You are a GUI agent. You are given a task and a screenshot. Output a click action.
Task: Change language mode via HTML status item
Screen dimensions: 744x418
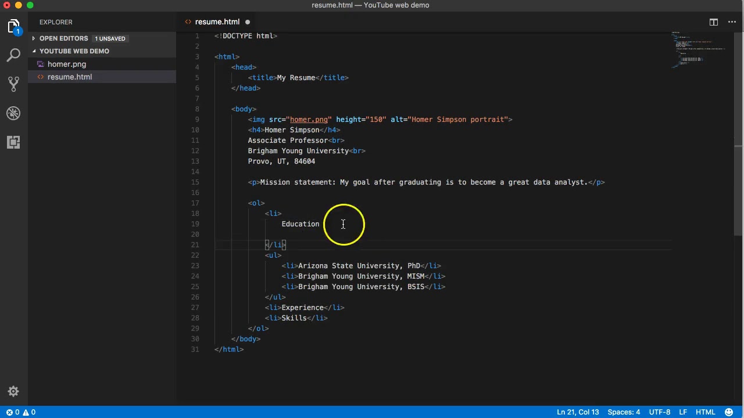705,412
